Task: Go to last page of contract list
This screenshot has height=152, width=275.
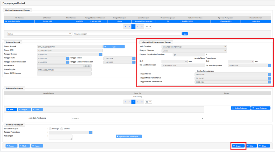Action: click(142, 27)
